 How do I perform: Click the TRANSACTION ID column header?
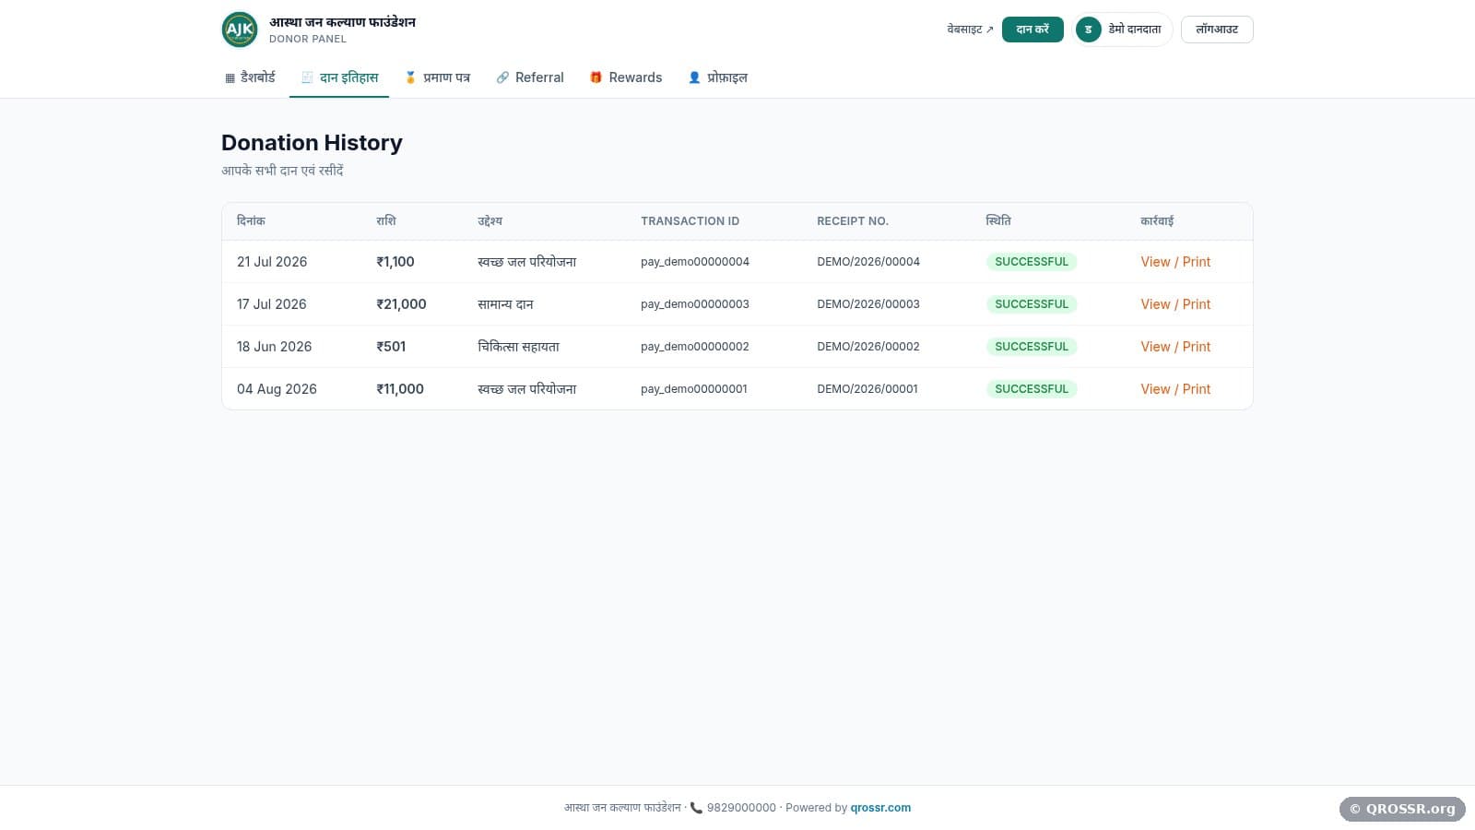690,221
